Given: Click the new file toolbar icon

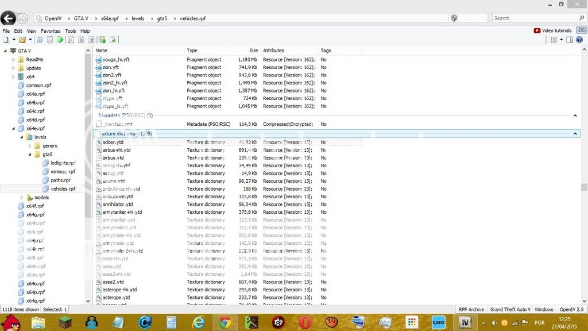Looking at the screenshot, I should 6,40.
